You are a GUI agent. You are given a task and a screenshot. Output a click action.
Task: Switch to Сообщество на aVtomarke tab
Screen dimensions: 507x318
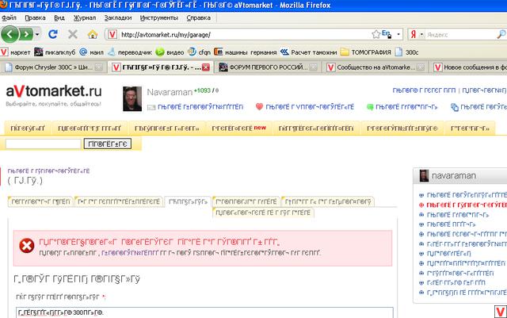375,67
